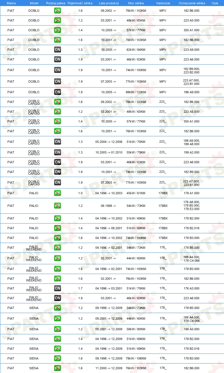
Task: Click power value 55kW / 75KM
Action: 136,152
